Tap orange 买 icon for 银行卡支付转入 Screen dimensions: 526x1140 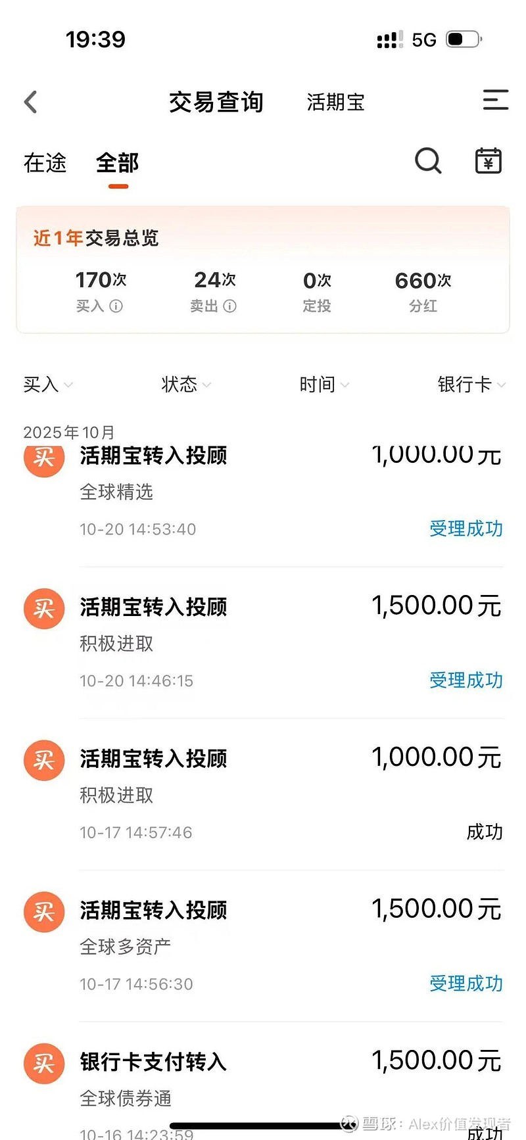[x=44, y=1063]
